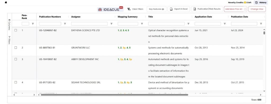
Task: Click the yellow Novelty Credits coin icon
Action: (245, 3)
